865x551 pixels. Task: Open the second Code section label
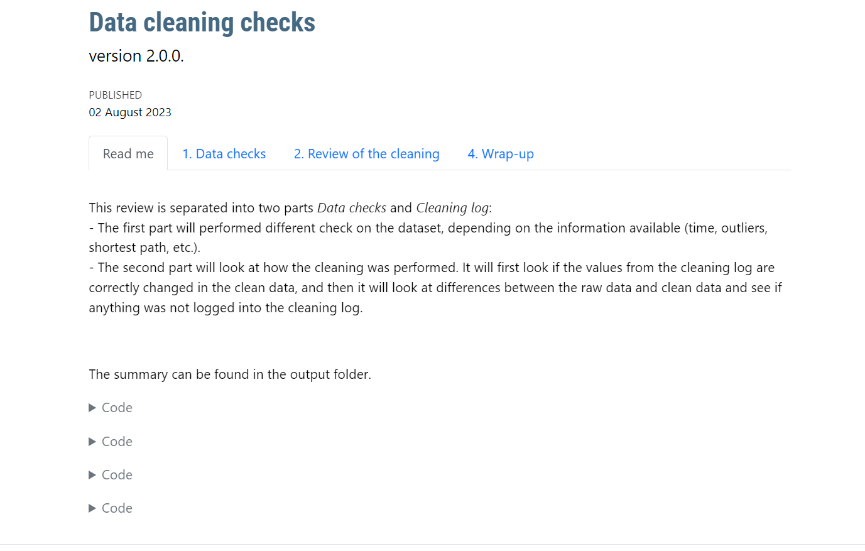[117, 442]
